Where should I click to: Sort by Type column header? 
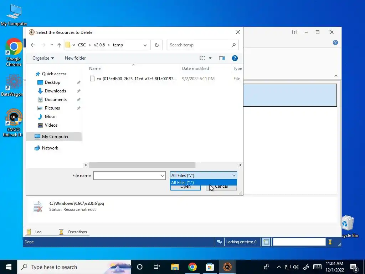(237, 68)
